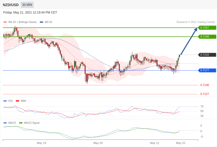The width and height of the screenshot is (217, 147).
Task: Click the May 20 date axis label
Action: 98,143
